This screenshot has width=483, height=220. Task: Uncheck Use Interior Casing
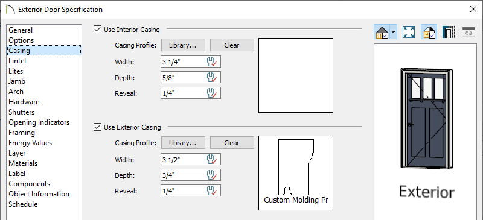point(97,30)
